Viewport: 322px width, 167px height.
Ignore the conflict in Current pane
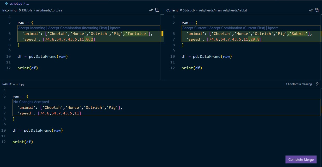(x=273, y=28)
